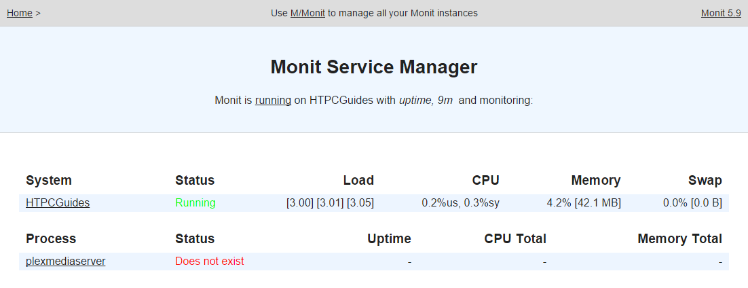Open the HTPCGuides system entry
Viewport: 748px width, 288px height.
[58, 202]
